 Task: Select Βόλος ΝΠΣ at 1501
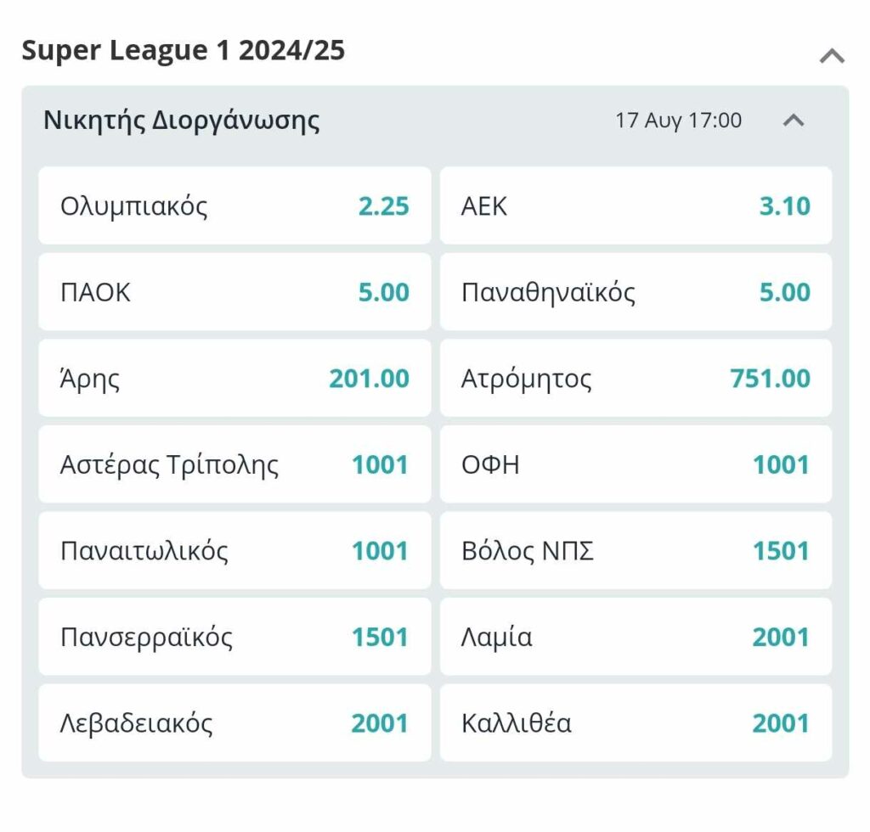(x=636, y=551)
